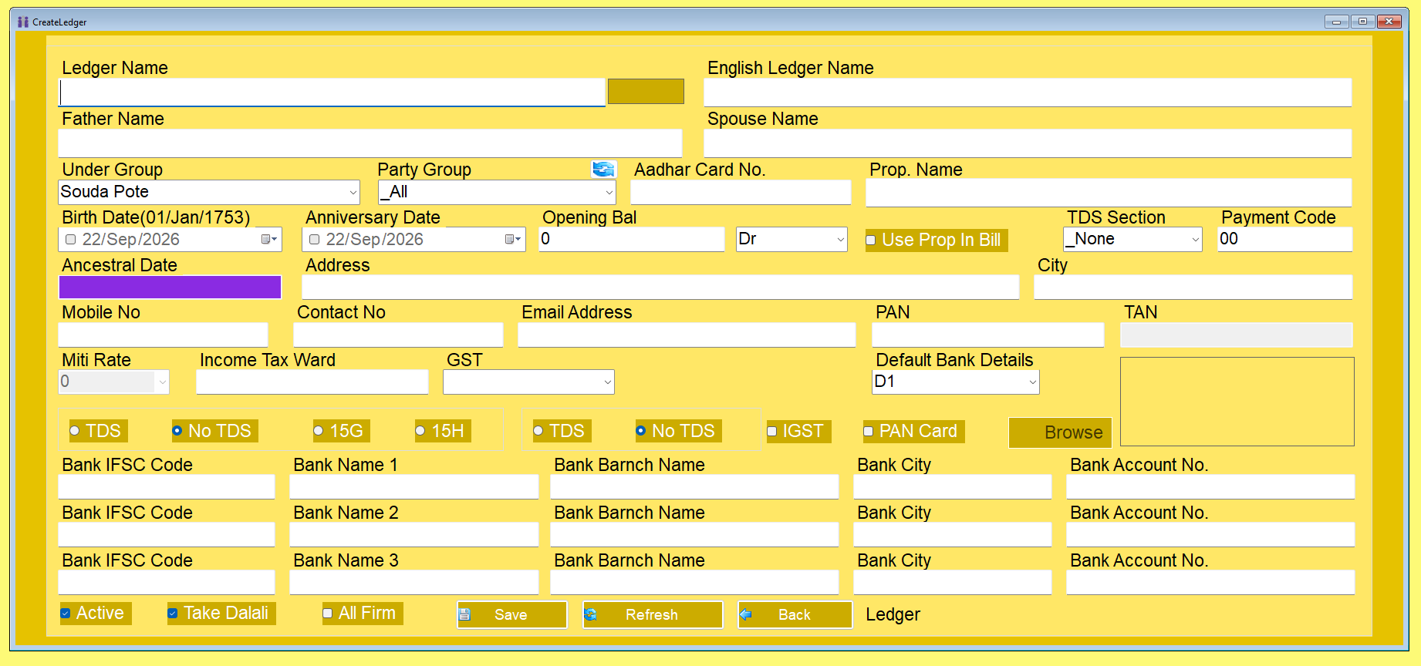Click the Income Tax Ward field
The width and height of the screenshot is (1421, 666).
[x=312, y=382]
